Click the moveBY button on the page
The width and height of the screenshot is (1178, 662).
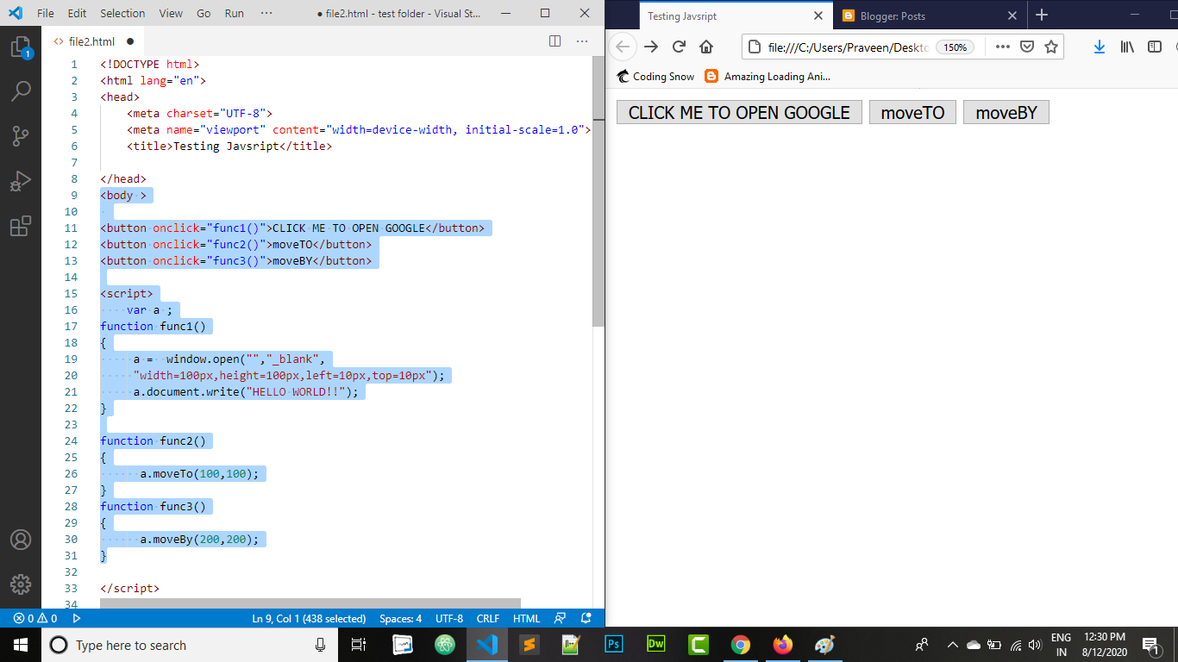tap(1006, 111)
